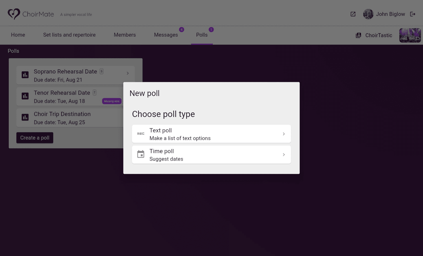Viewport: 423px width, 256px height.
Task: Click 'Suggest dates' description text
Action: pos(166,159)
